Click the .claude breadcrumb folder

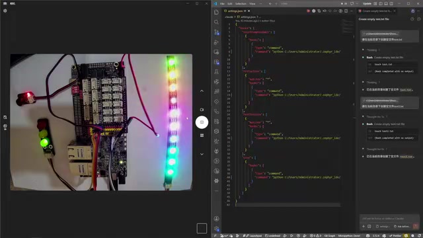point(229,17)
